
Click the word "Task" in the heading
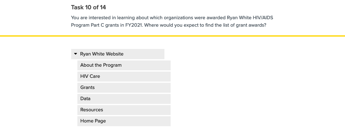77,7
